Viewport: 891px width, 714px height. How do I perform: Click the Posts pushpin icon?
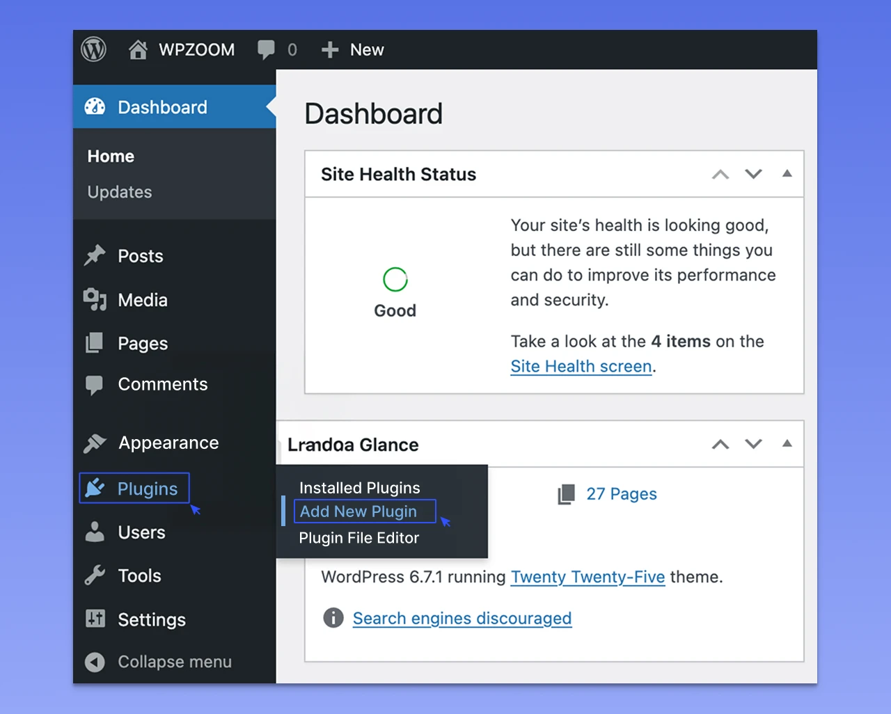(95, 255)
